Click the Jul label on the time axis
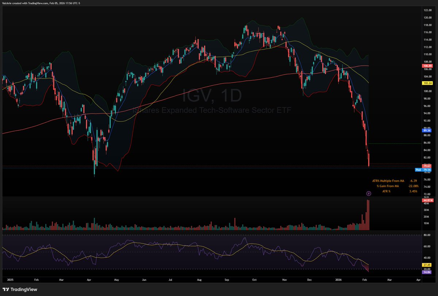The width and height of the screenshot is (438, 296). [x=170, y=280]
